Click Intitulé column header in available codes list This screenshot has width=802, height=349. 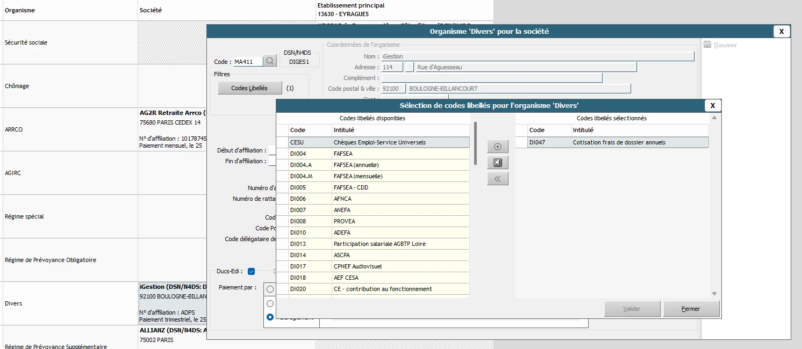click(400, 130)
